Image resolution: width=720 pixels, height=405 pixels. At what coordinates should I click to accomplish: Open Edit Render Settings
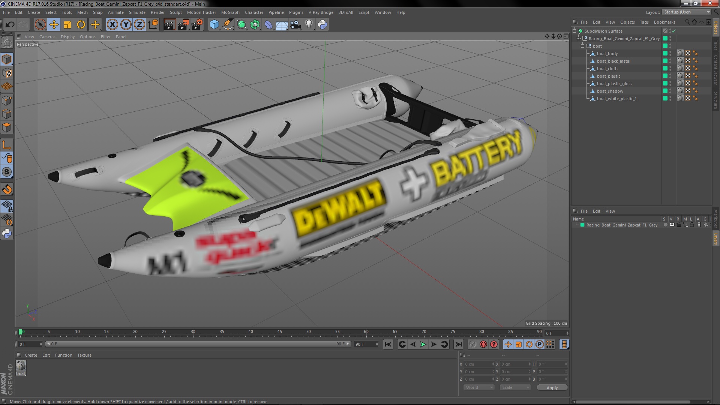click(x=197, y=25)
